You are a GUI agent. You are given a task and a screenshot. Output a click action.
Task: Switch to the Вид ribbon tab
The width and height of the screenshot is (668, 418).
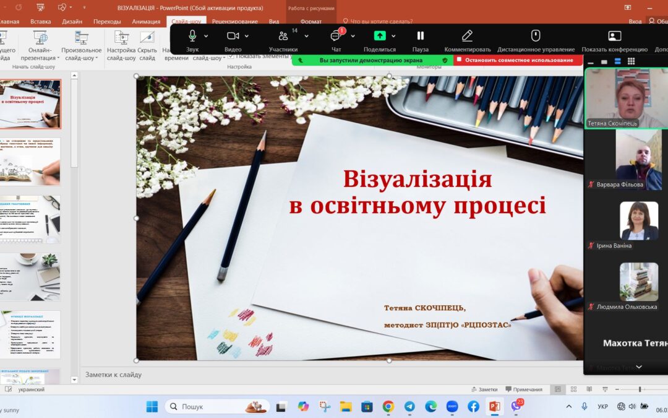(x=274, y=20)
